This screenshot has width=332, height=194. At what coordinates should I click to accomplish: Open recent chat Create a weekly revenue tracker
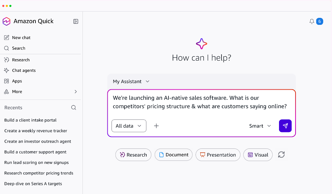click(35, 131)
